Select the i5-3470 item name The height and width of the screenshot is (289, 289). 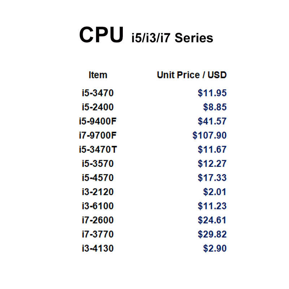(98, 93)
